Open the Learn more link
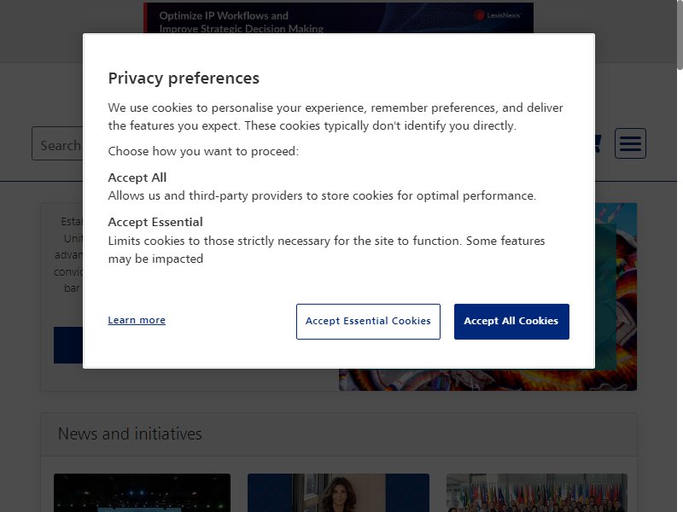Image resolution: width=683 pixels, height=512 pixels. click(137, 320)
